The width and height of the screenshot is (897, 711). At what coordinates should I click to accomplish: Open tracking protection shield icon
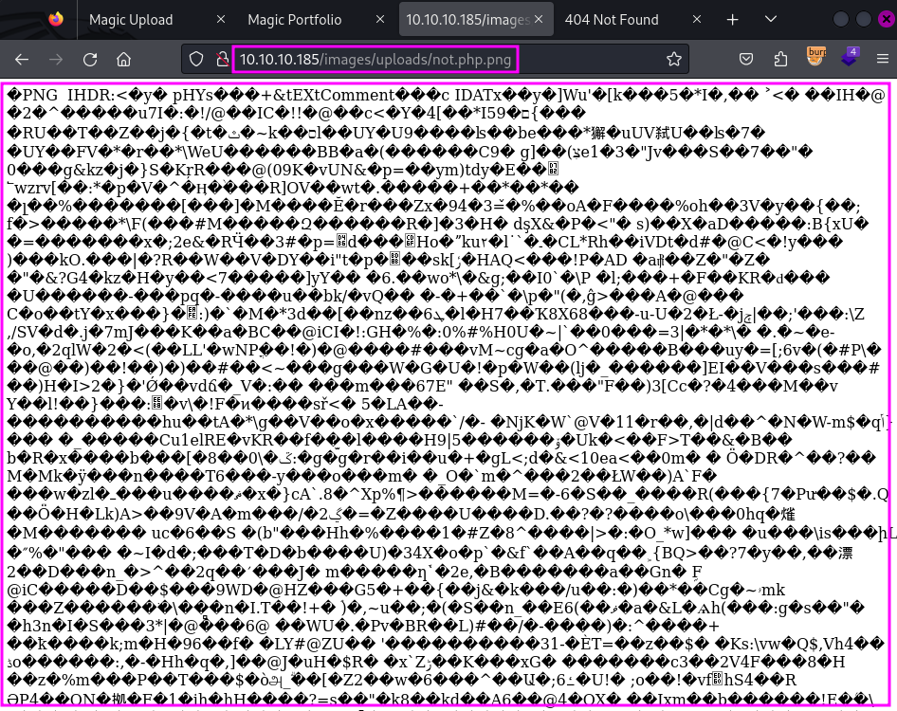tap(196, 59)
